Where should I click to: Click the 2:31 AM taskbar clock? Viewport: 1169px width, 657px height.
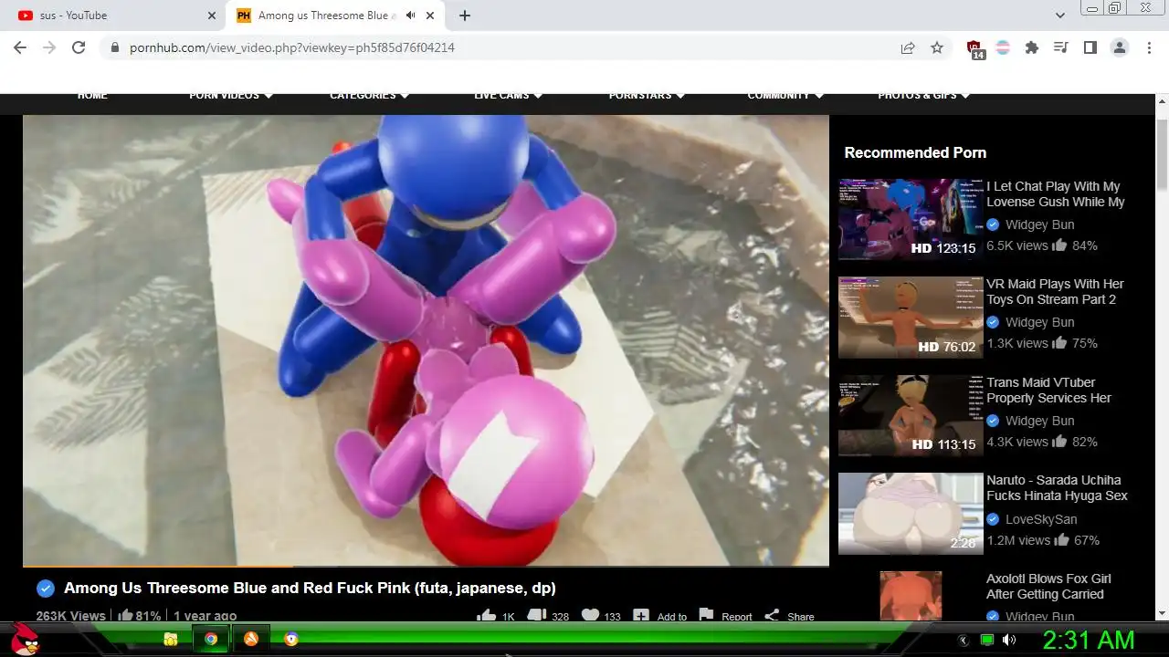pos(1089,641)
